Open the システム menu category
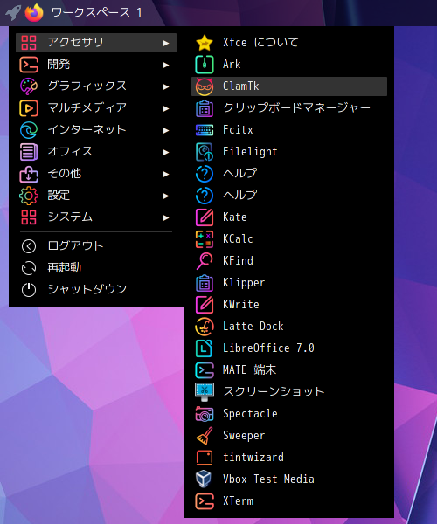This screenshot has height=524, width=437. (x=96, y=217)
